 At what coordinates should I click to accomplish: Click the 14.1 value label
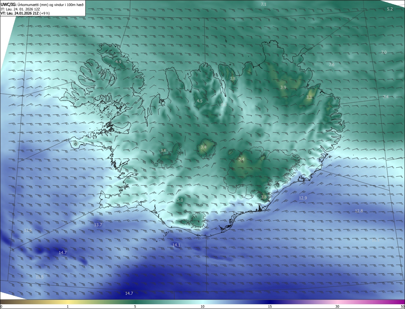pyautogui.click(x=176, y=245)
